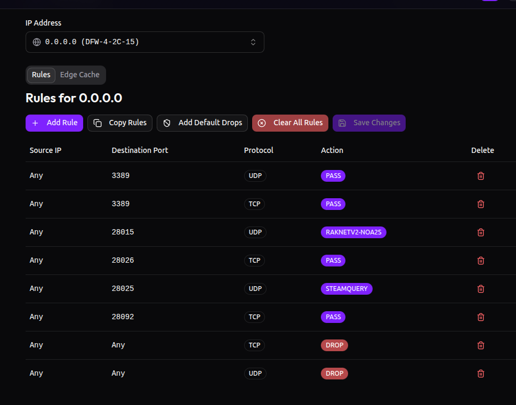The image size is (516, 405).
Task: Delete the UDP port 3389 rule
Action: point(480,175)
